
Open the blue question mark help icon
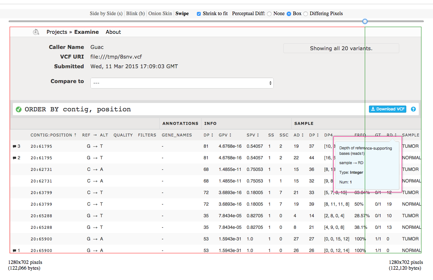tap(413, 109)
